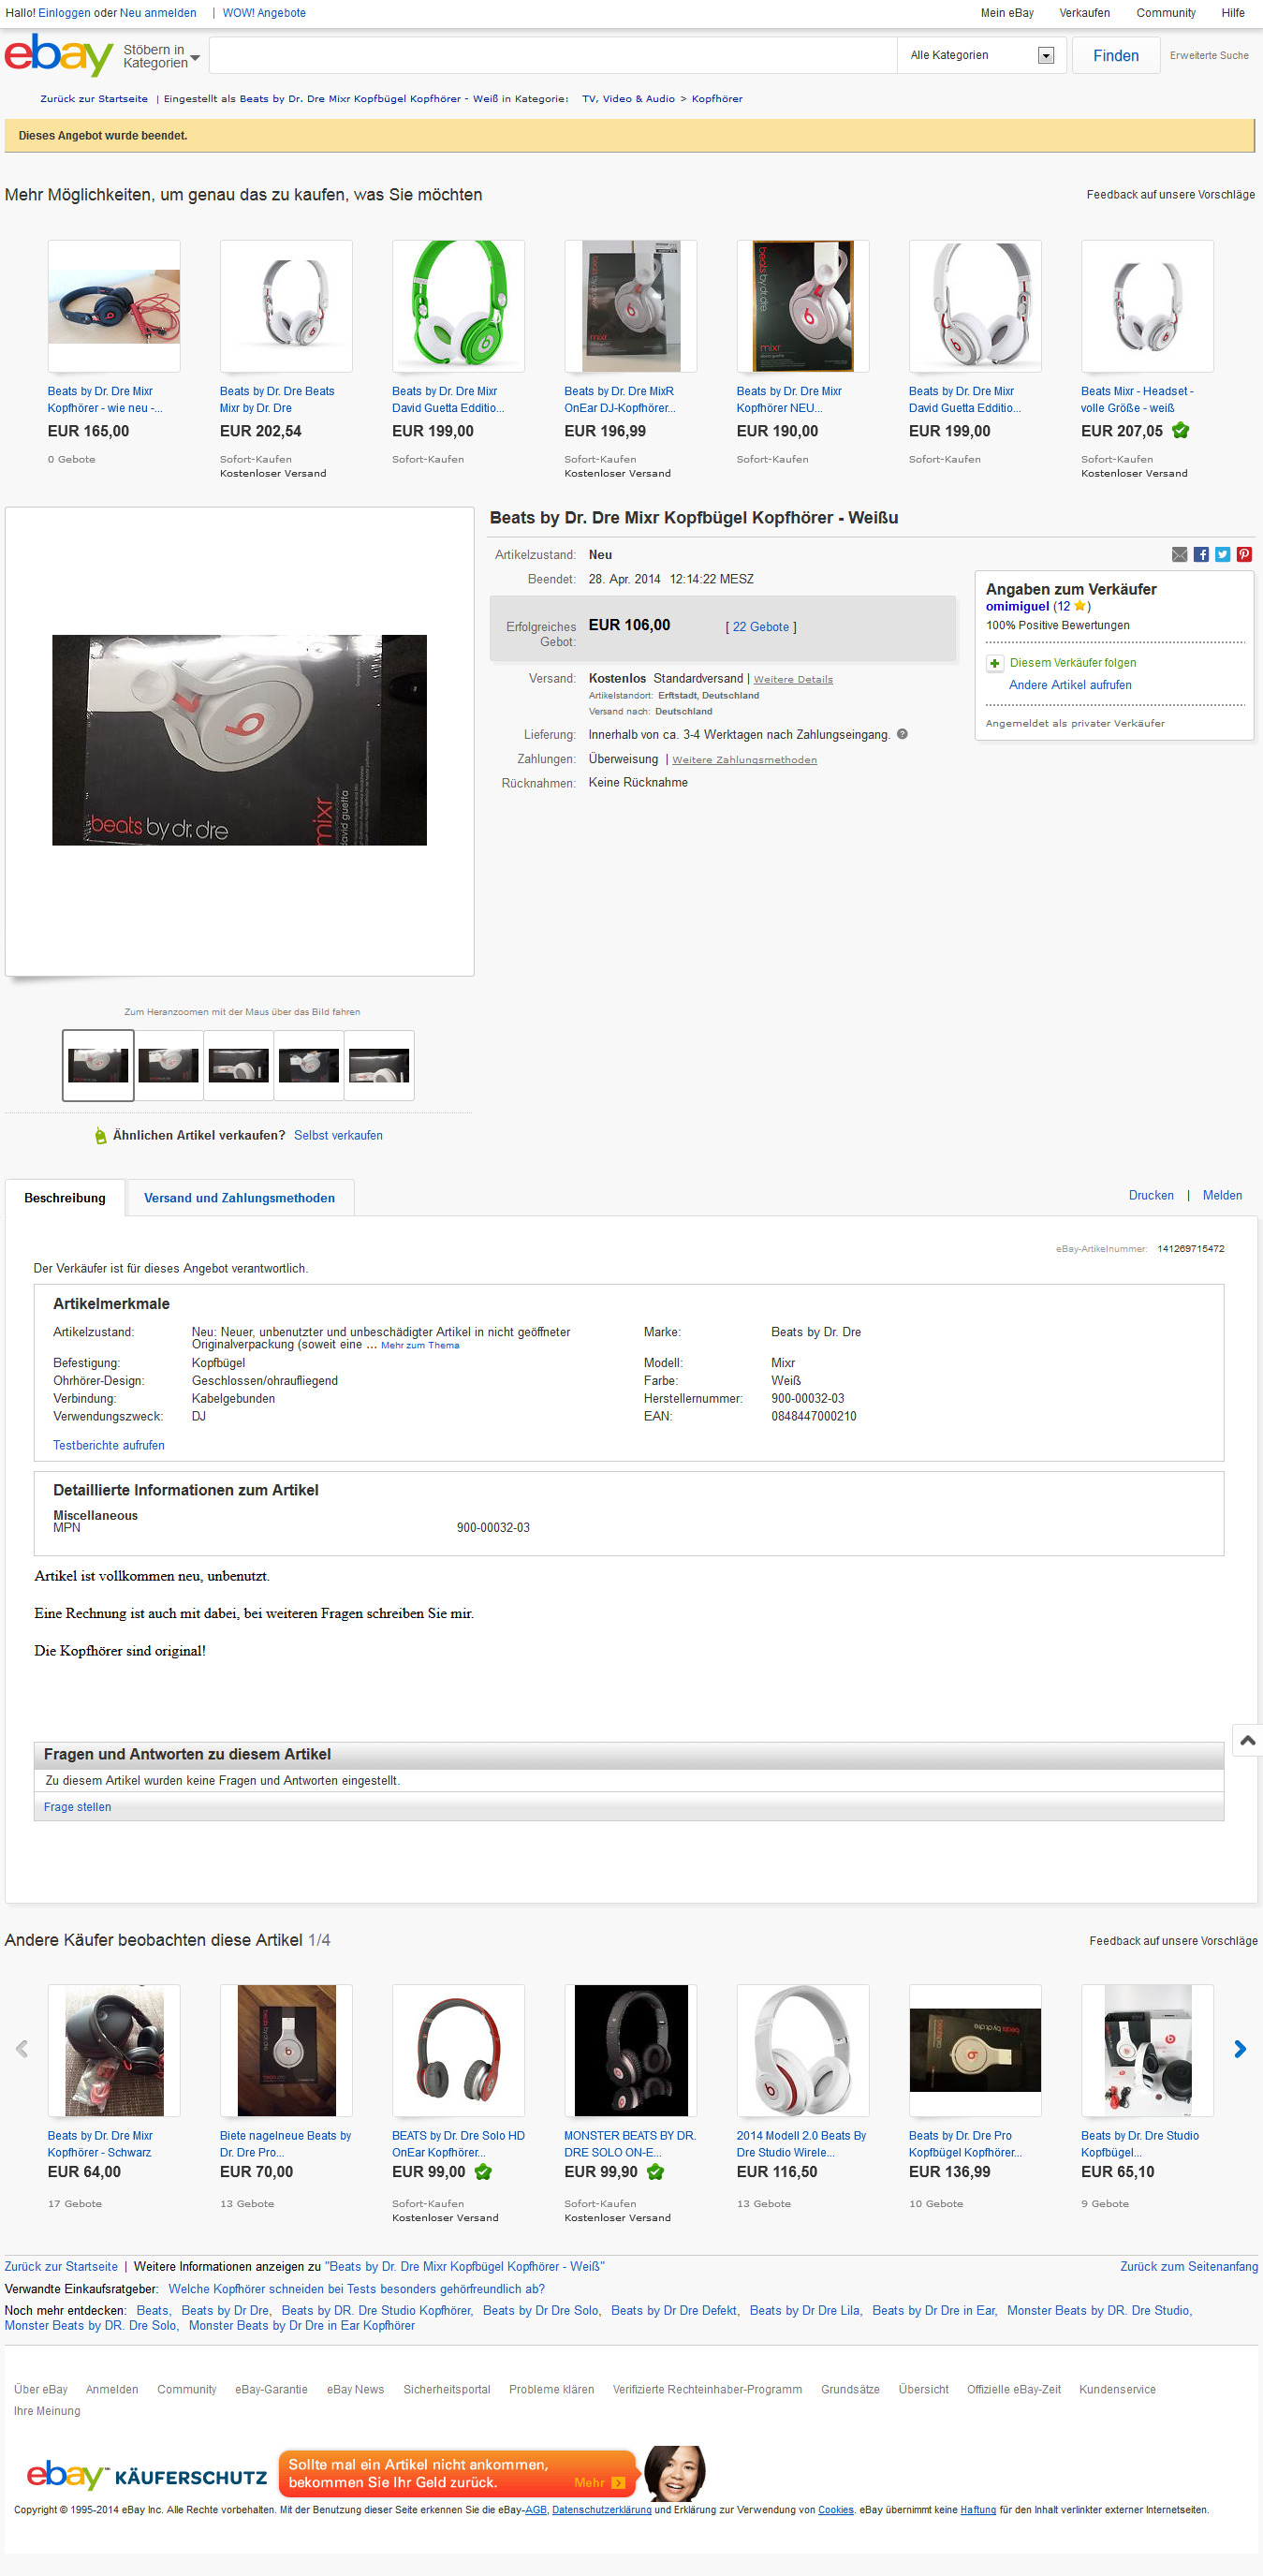Image resolution: width=1263 pixels, height=2576 pixels.
Task: Pin listing on Pinterest icon
Action: coord(1244,555)
